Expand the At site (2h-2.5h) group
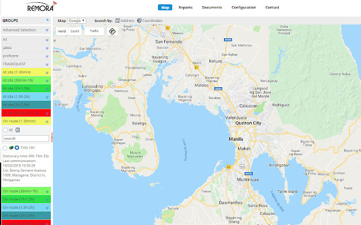361x225 pixels. tap(47, 105)
